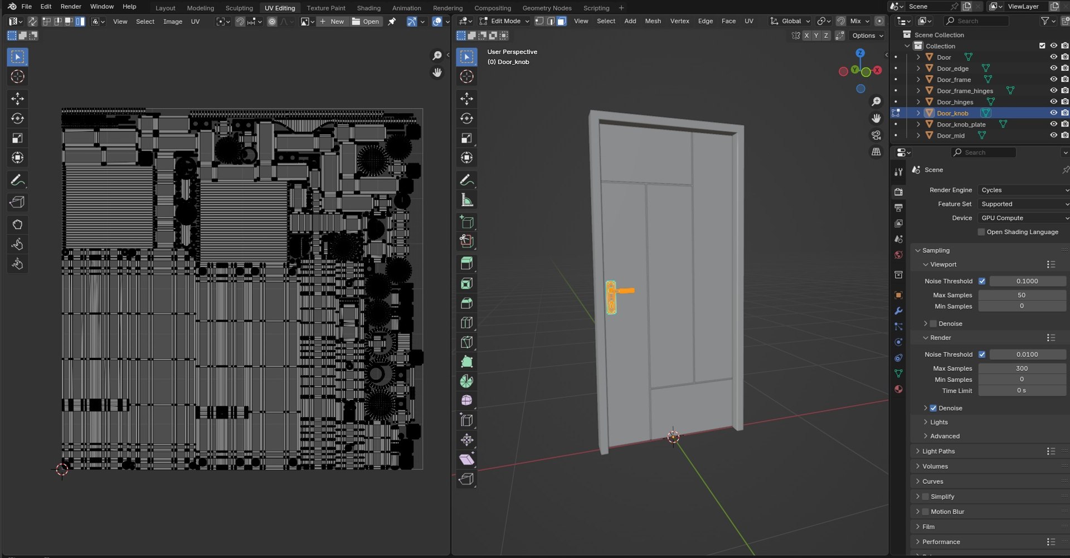Enable the Simplify checkbox
Viewport: 1070px width, 558px height.
(926, 497)
